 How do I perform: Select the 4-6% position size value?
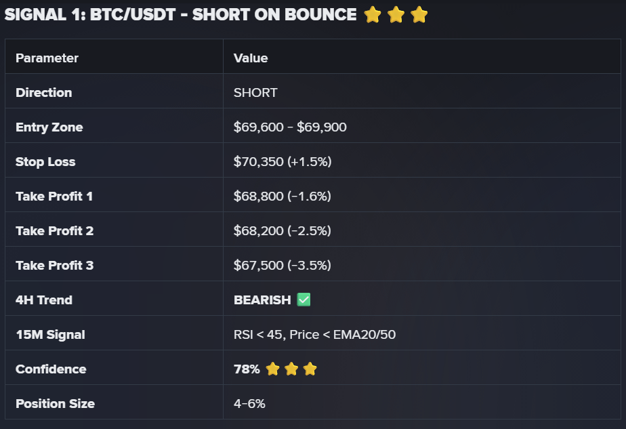[249, 403]
